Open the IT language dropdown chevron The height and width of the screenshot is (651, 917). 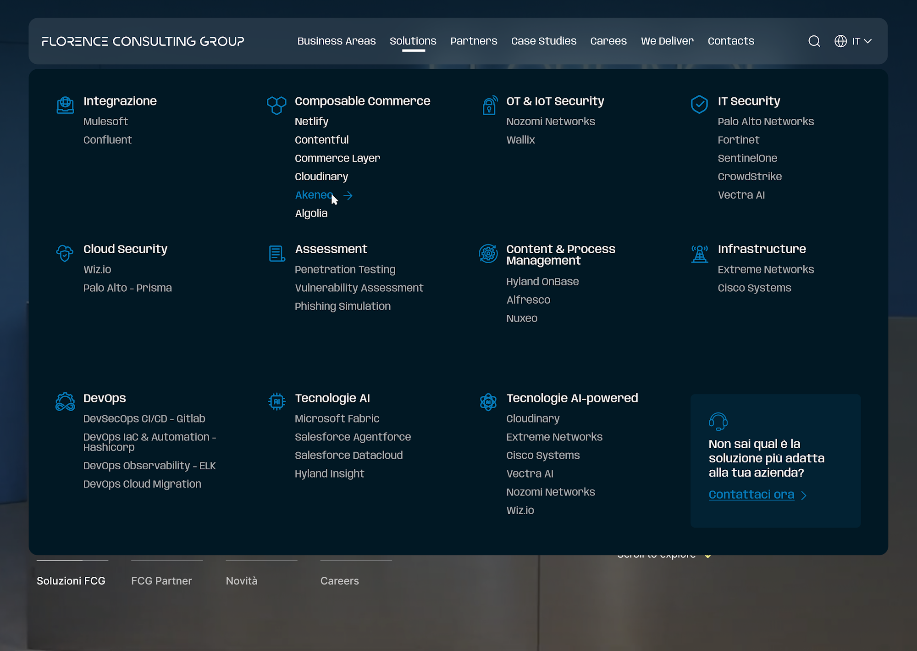[867, 41]
